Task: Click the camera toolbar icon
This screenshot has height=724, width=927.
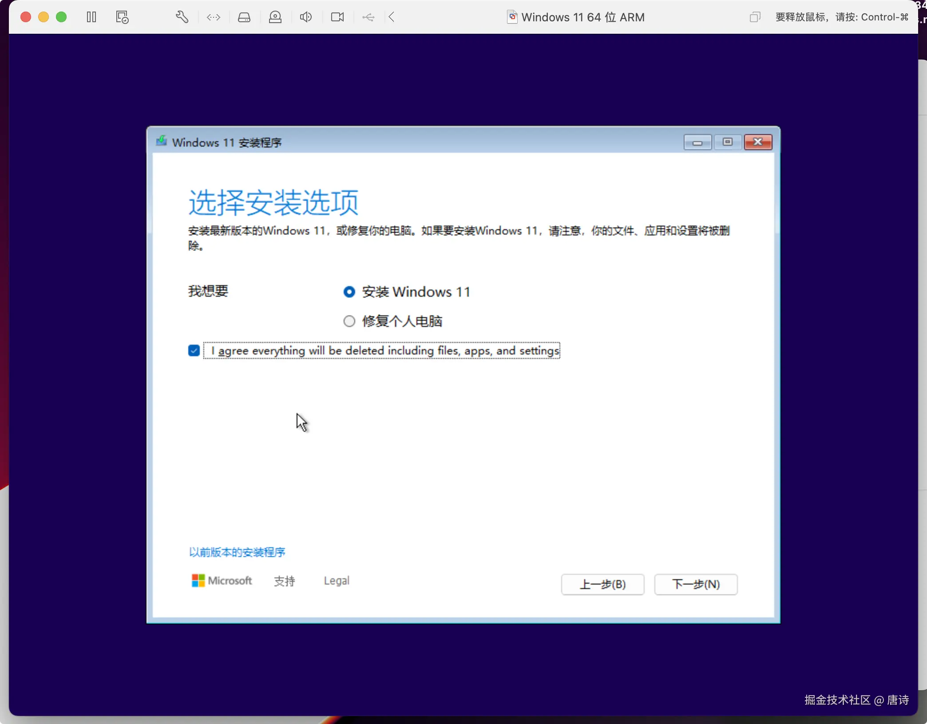Action: point(337,17)
